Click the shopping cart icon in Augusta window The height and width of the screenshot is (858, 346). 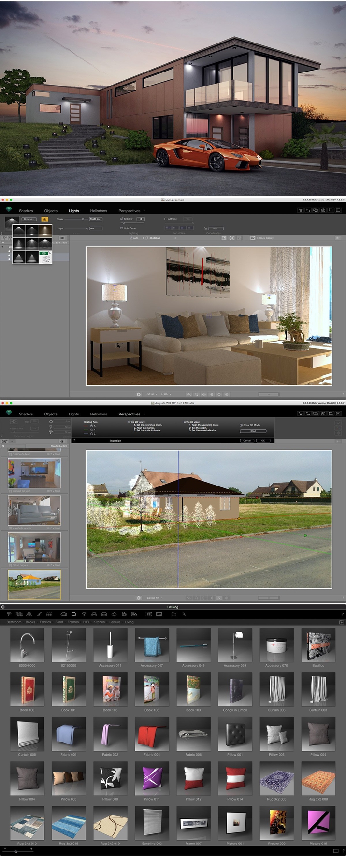[x=301, y=414]
